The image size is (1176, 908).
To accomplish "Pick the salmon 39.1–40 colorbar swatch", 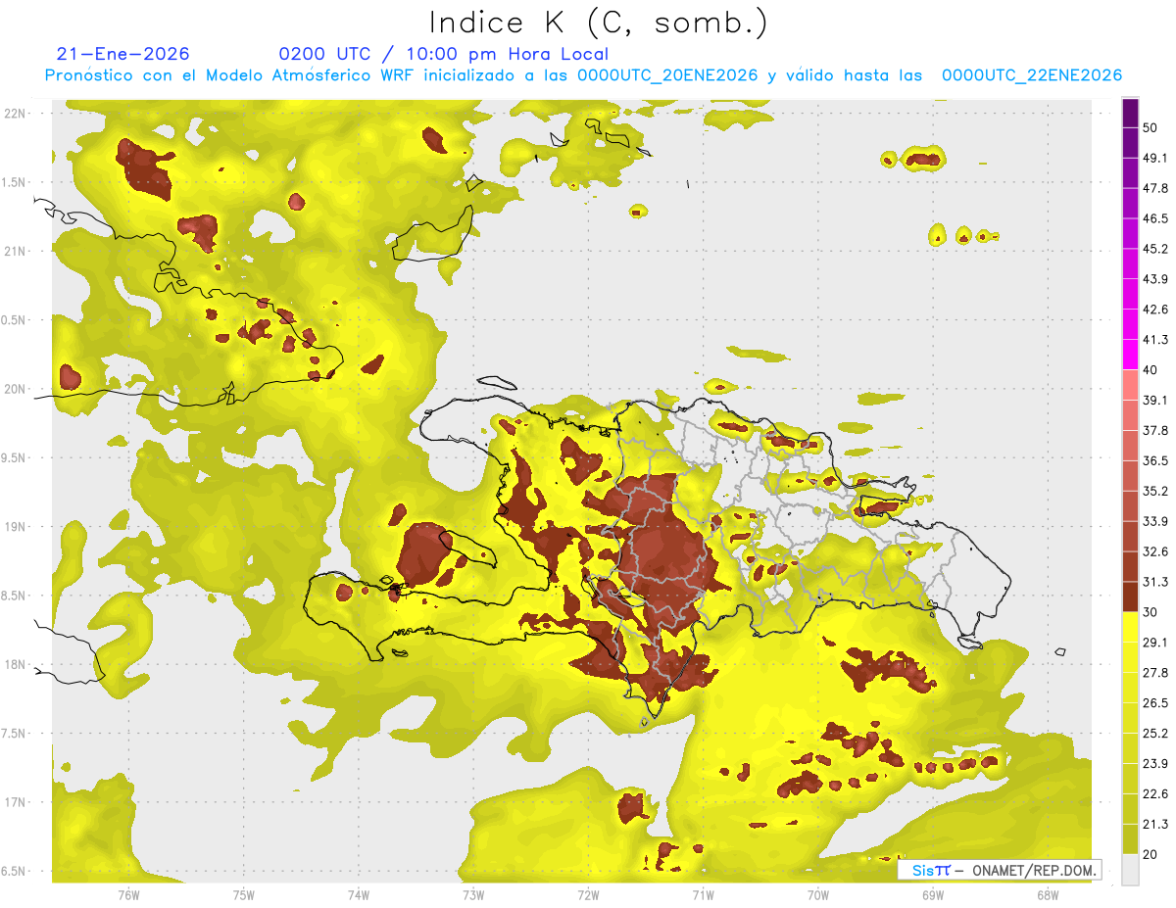I will click(x=1130, y=385).
